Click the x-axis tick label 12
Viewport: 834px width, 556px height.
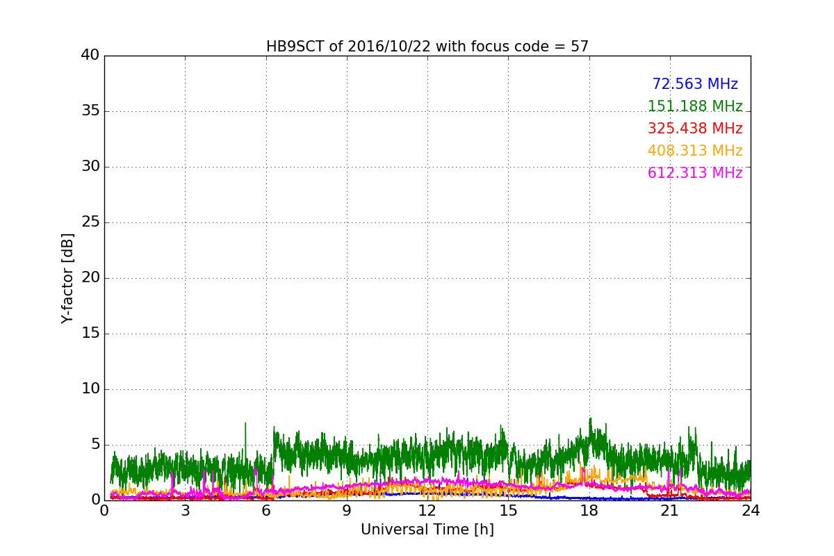[427, 511]
